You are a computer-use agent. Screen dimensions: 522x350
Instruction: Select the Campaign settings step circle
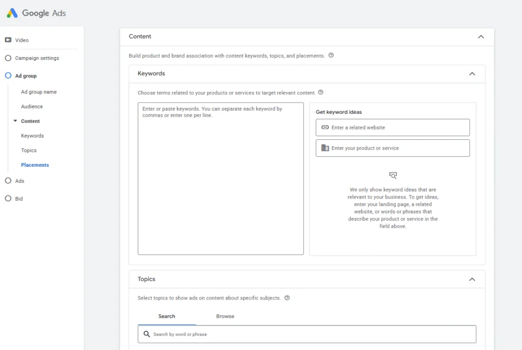click(8, 58)
